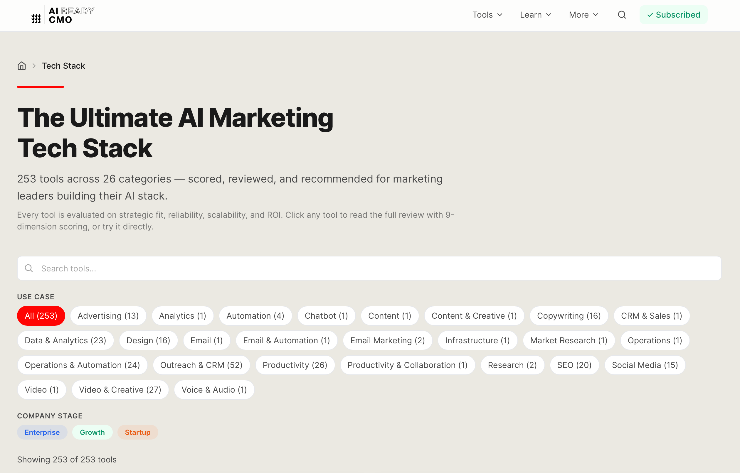Go home via breadcrumb house icon
Viewport: 740px width, 473px height.
coord(21,66)
